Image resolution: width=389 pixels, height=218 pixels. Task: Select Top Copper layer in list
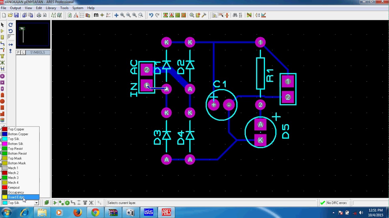(20, 129)
